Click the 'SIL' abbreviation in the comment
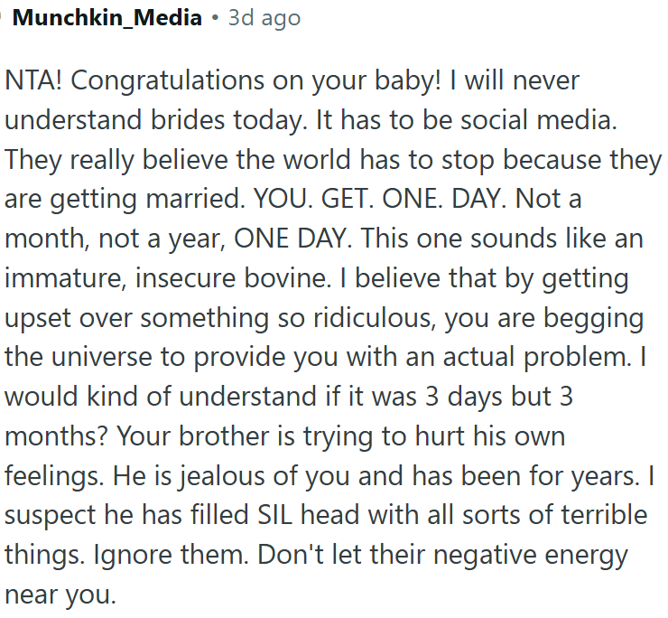Viewport: 668px width, 618px height. [275, 515]
